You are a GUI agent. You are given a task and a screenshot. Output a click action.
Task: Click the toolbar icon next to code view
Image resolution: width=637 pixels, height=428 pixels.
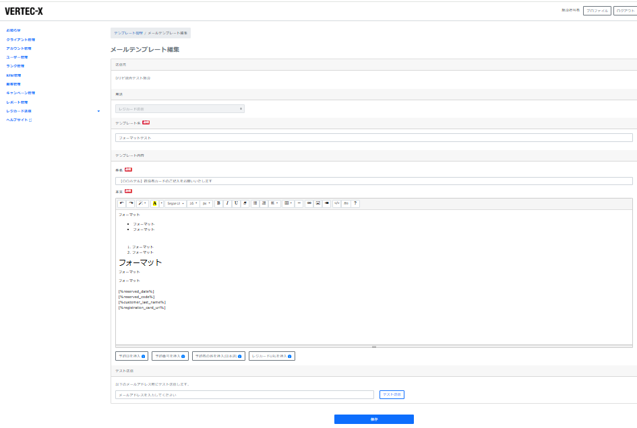[346, 203]
